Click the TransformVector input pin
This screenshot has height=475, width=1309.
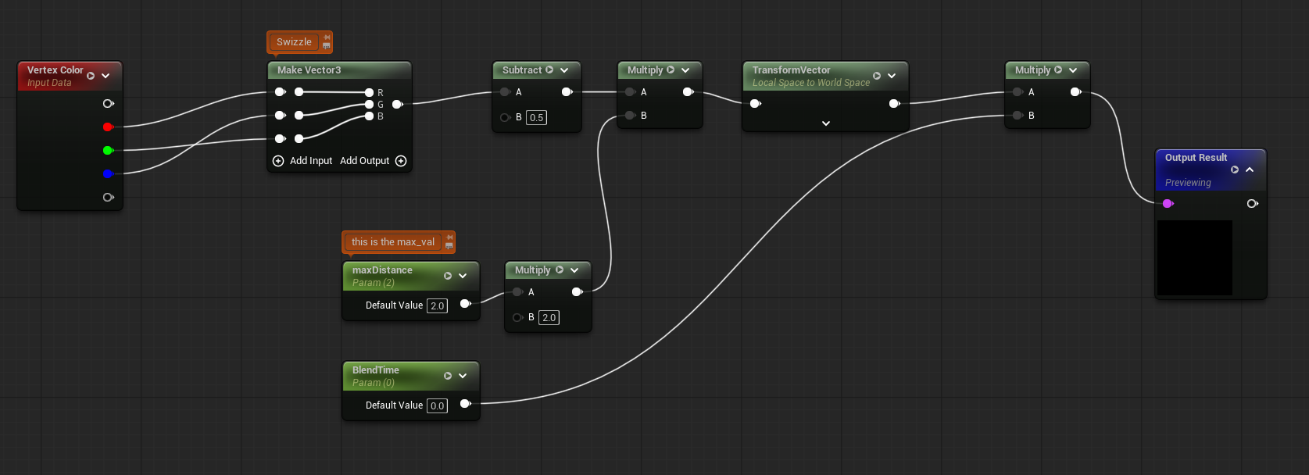click(756, 103)
